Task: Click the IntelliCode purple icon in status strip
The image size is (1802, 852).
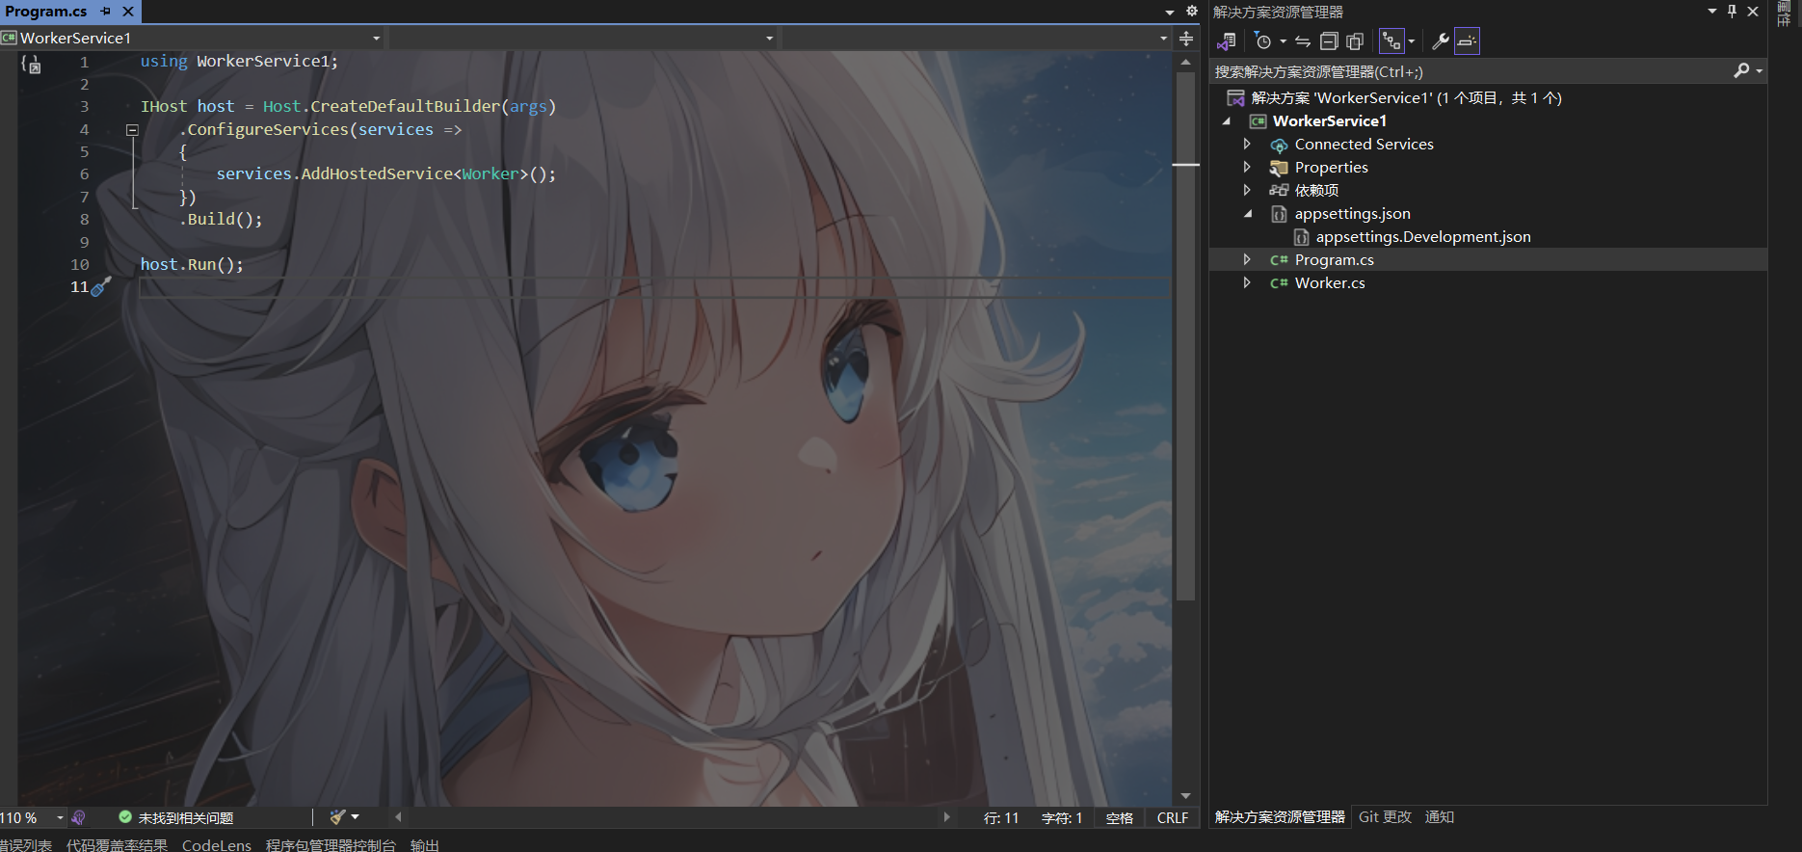Action: [78, 817]
